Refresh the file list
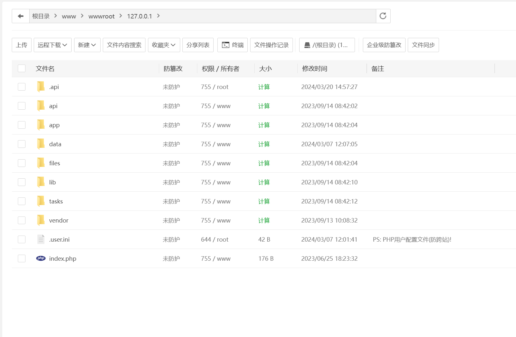Viewport: 516px width, 337px height. pyautogui.click(x=383, y=16)
